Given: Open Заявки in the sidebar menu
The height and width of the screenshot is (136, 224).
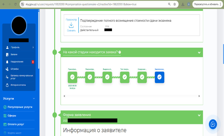Looking at the screenshot, I should (x=14, y=54).
